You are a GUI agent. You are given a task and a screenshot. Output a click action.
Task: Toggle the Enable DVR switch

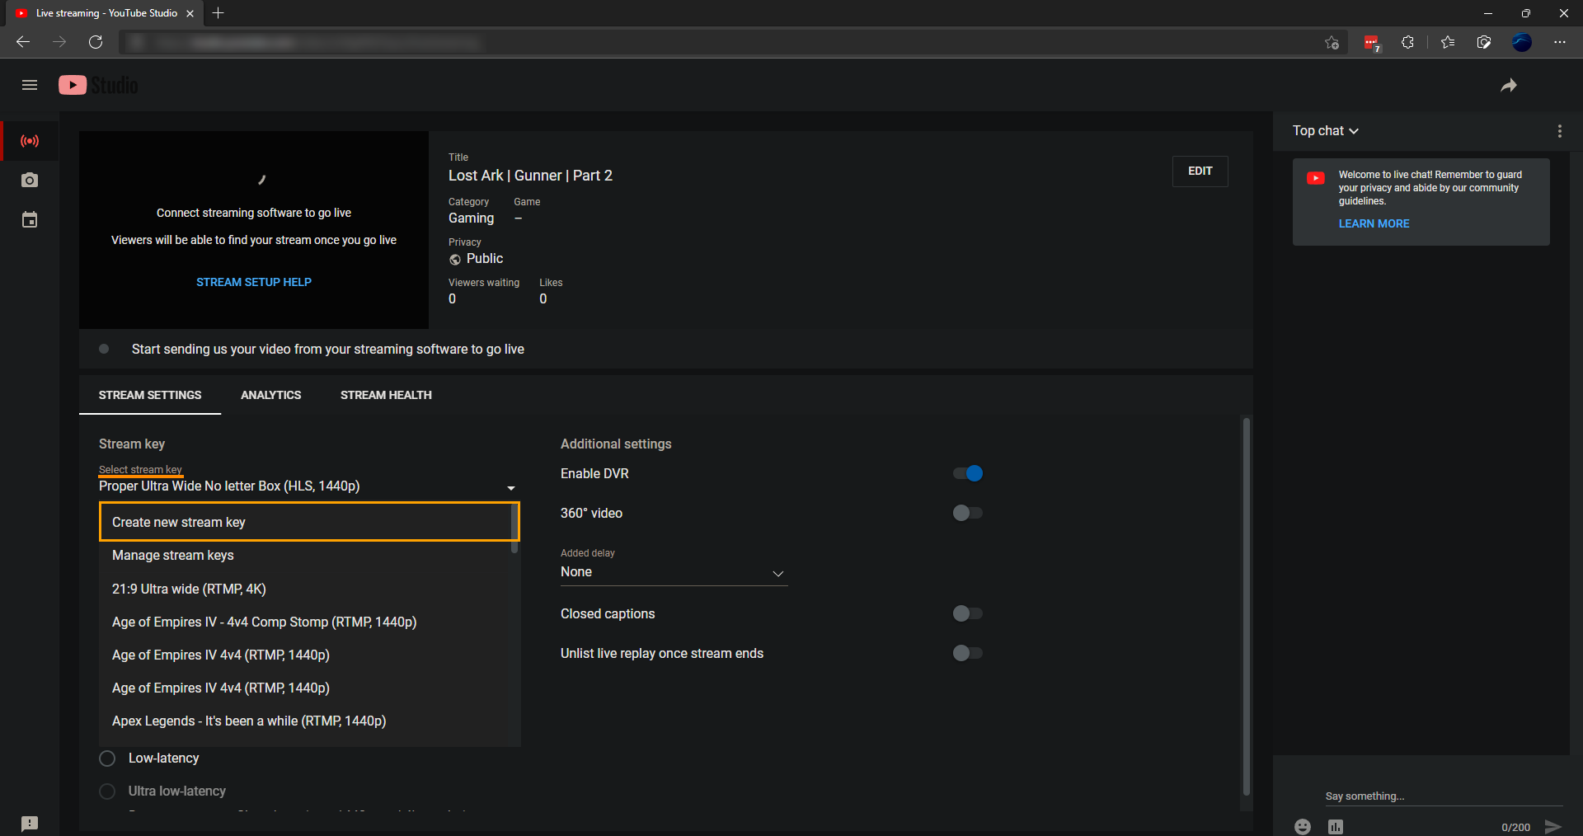coord(968,473)
